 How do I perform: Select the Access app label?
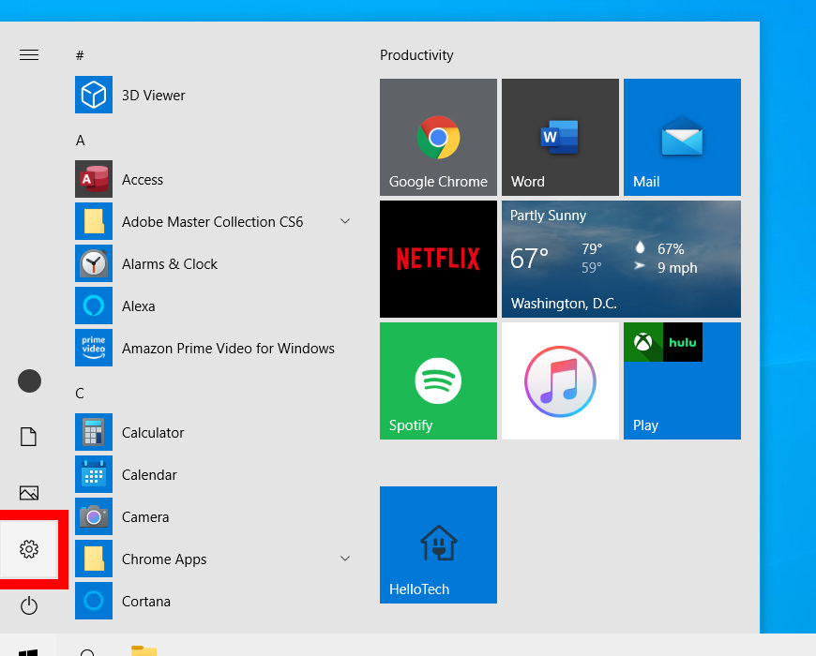143,179
